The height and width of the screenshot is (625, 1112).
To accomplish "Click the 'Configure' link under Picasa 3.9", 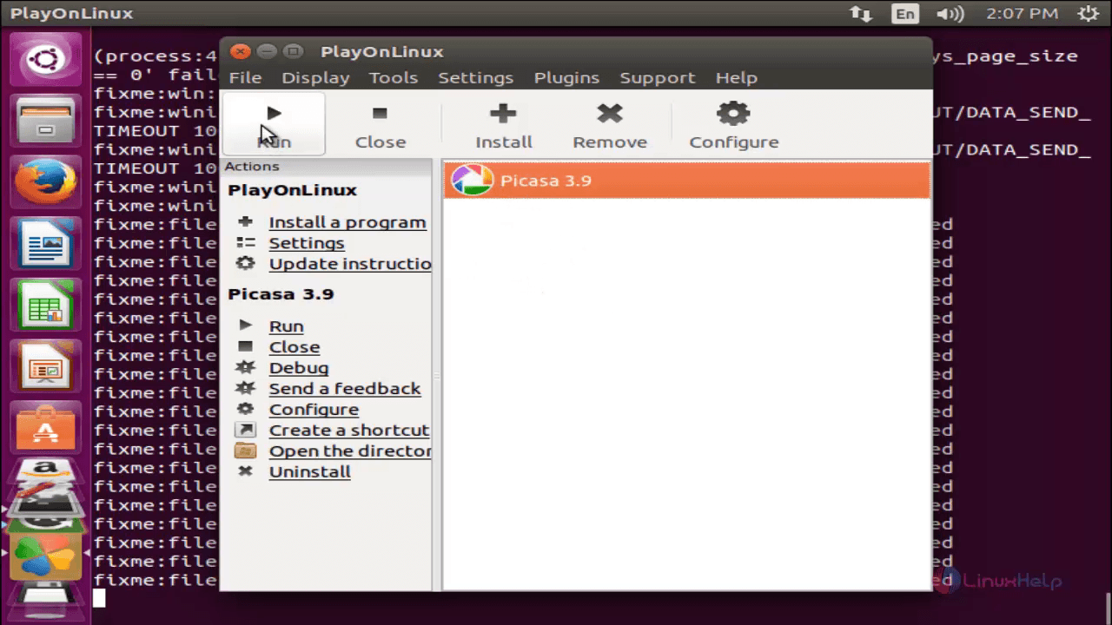I will click(314, 410).
